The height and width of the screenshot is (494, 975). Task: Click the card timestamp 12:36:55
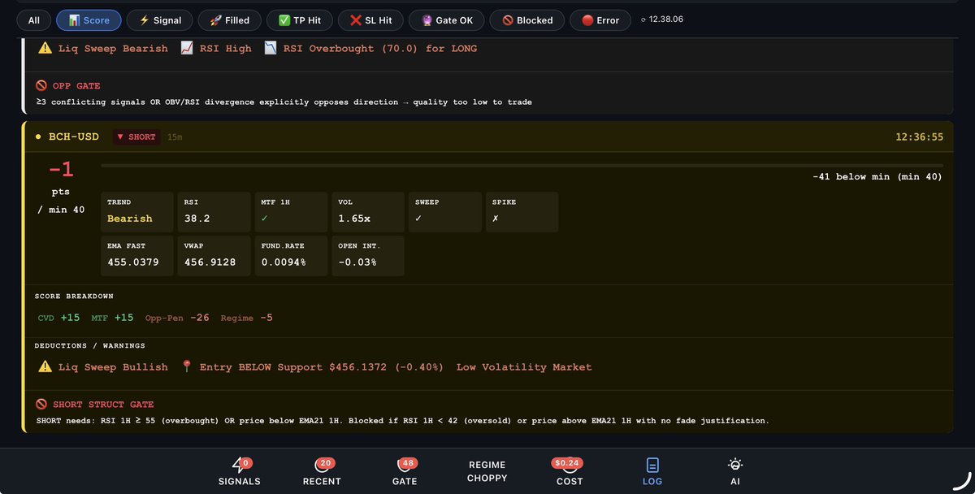tap(919, 136)
